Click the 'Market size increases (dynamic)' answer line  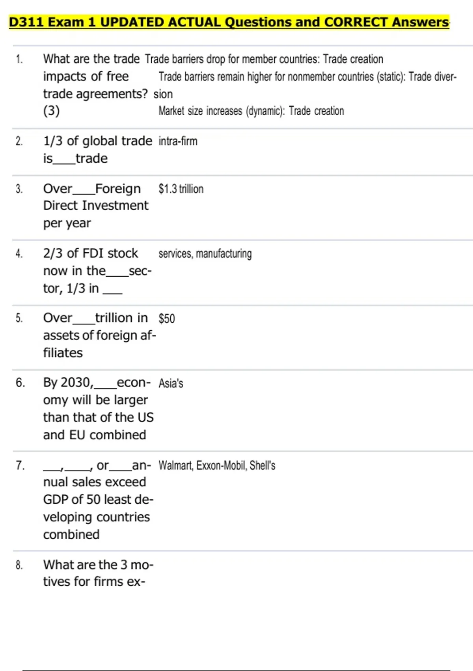coord(251,111)
